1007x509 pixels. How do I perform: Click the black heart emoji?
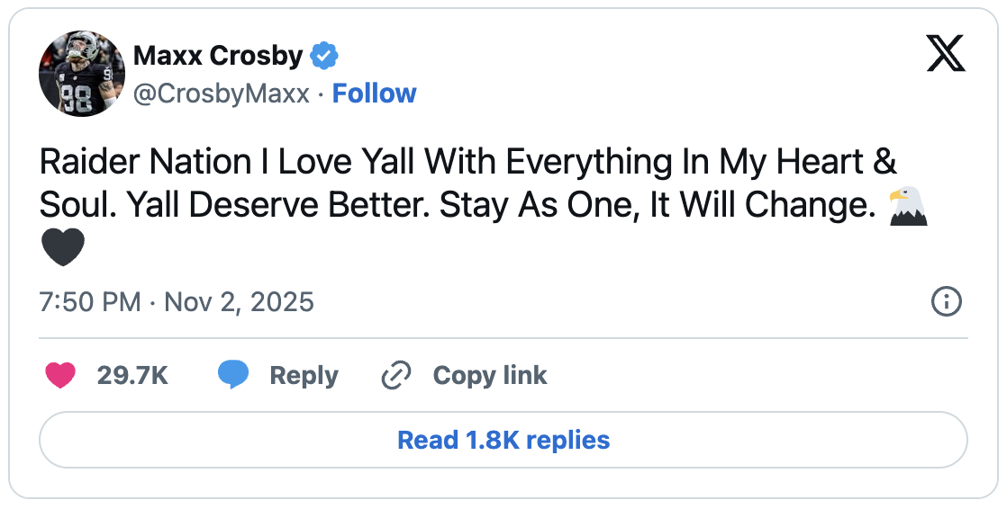click(x=63, y=247)
